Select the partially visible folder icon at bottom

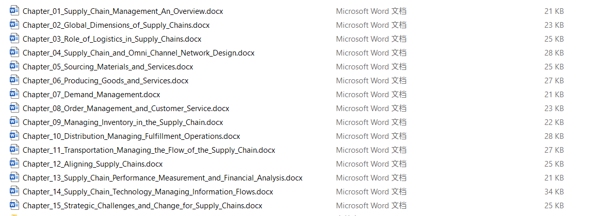(x=14, y=215)
